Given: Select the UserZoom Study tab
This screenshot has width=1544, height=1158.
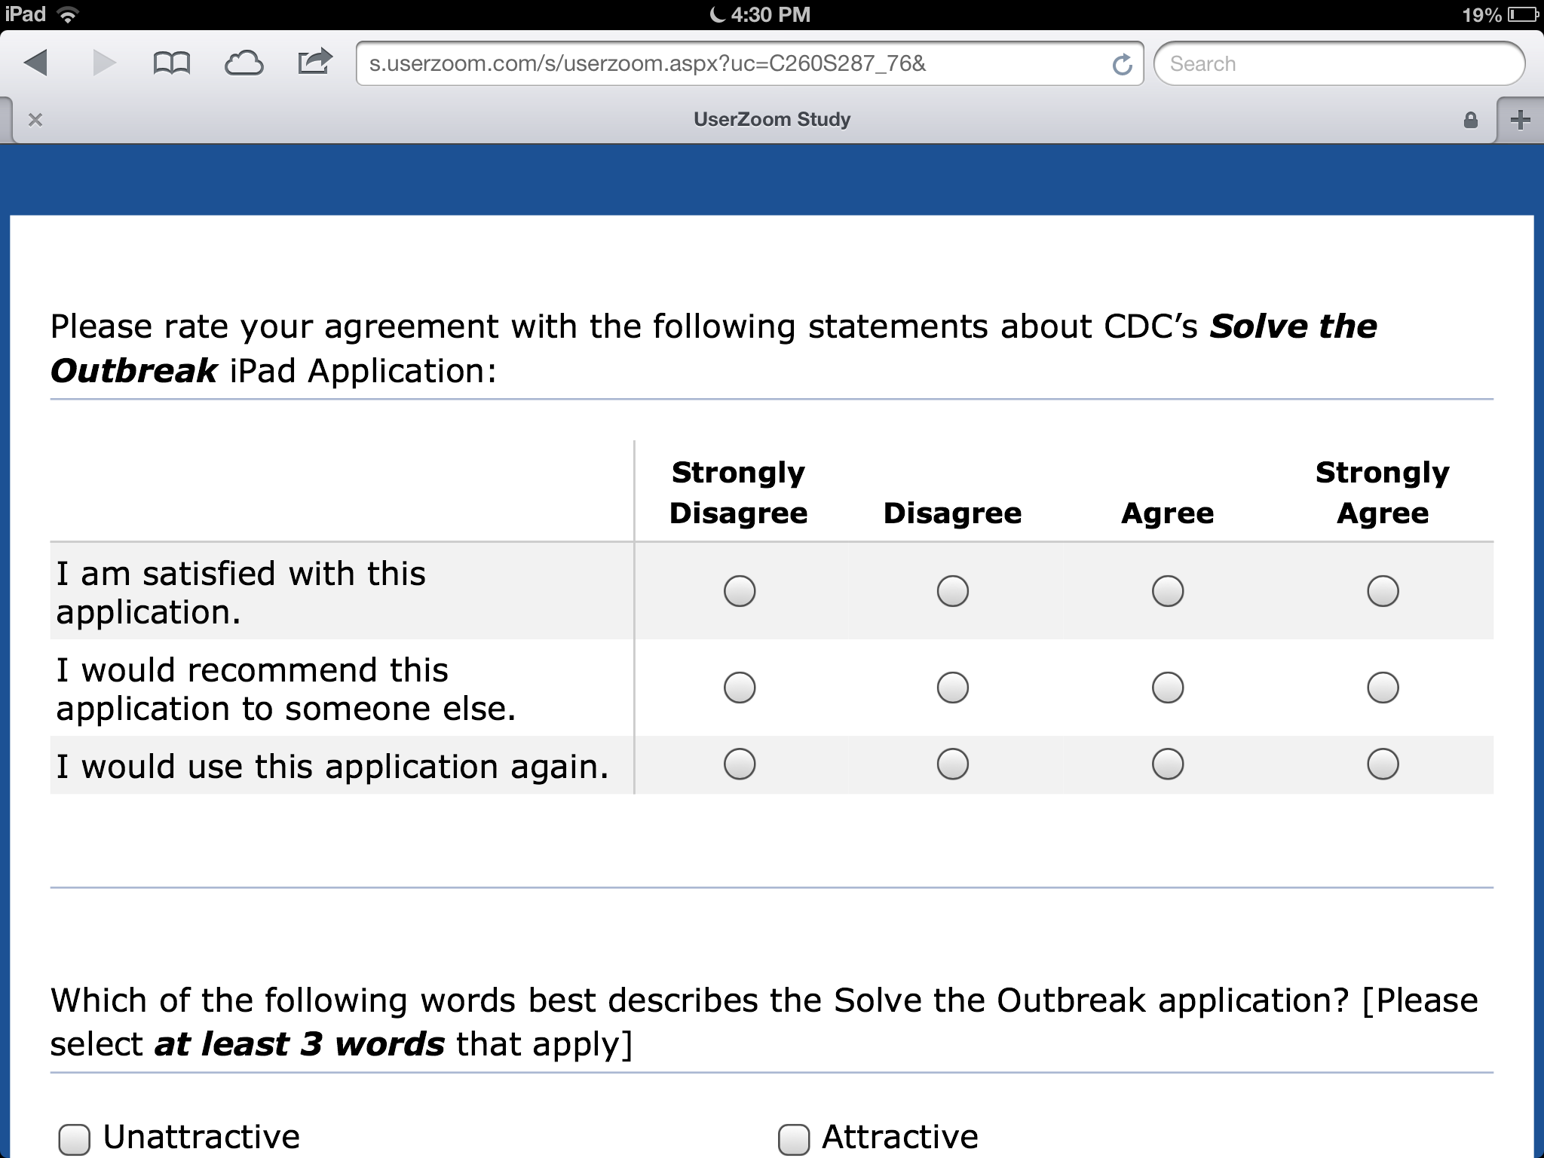Looking at the screenshot, I should pos(772,120).
